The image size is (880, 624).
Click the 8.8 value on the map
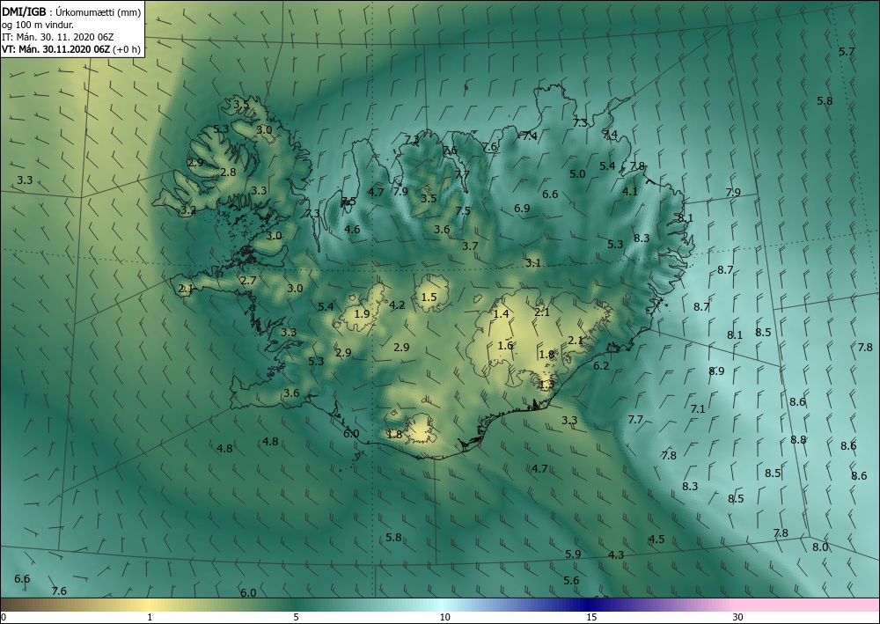[799, 439]
